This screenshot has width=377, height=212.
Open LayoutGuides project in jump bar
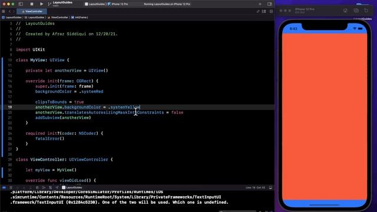click(x=12, y=17)
